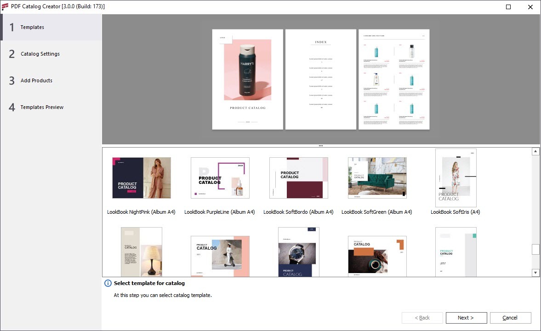
Task: Go to Templates step
Action: [32, 28]
